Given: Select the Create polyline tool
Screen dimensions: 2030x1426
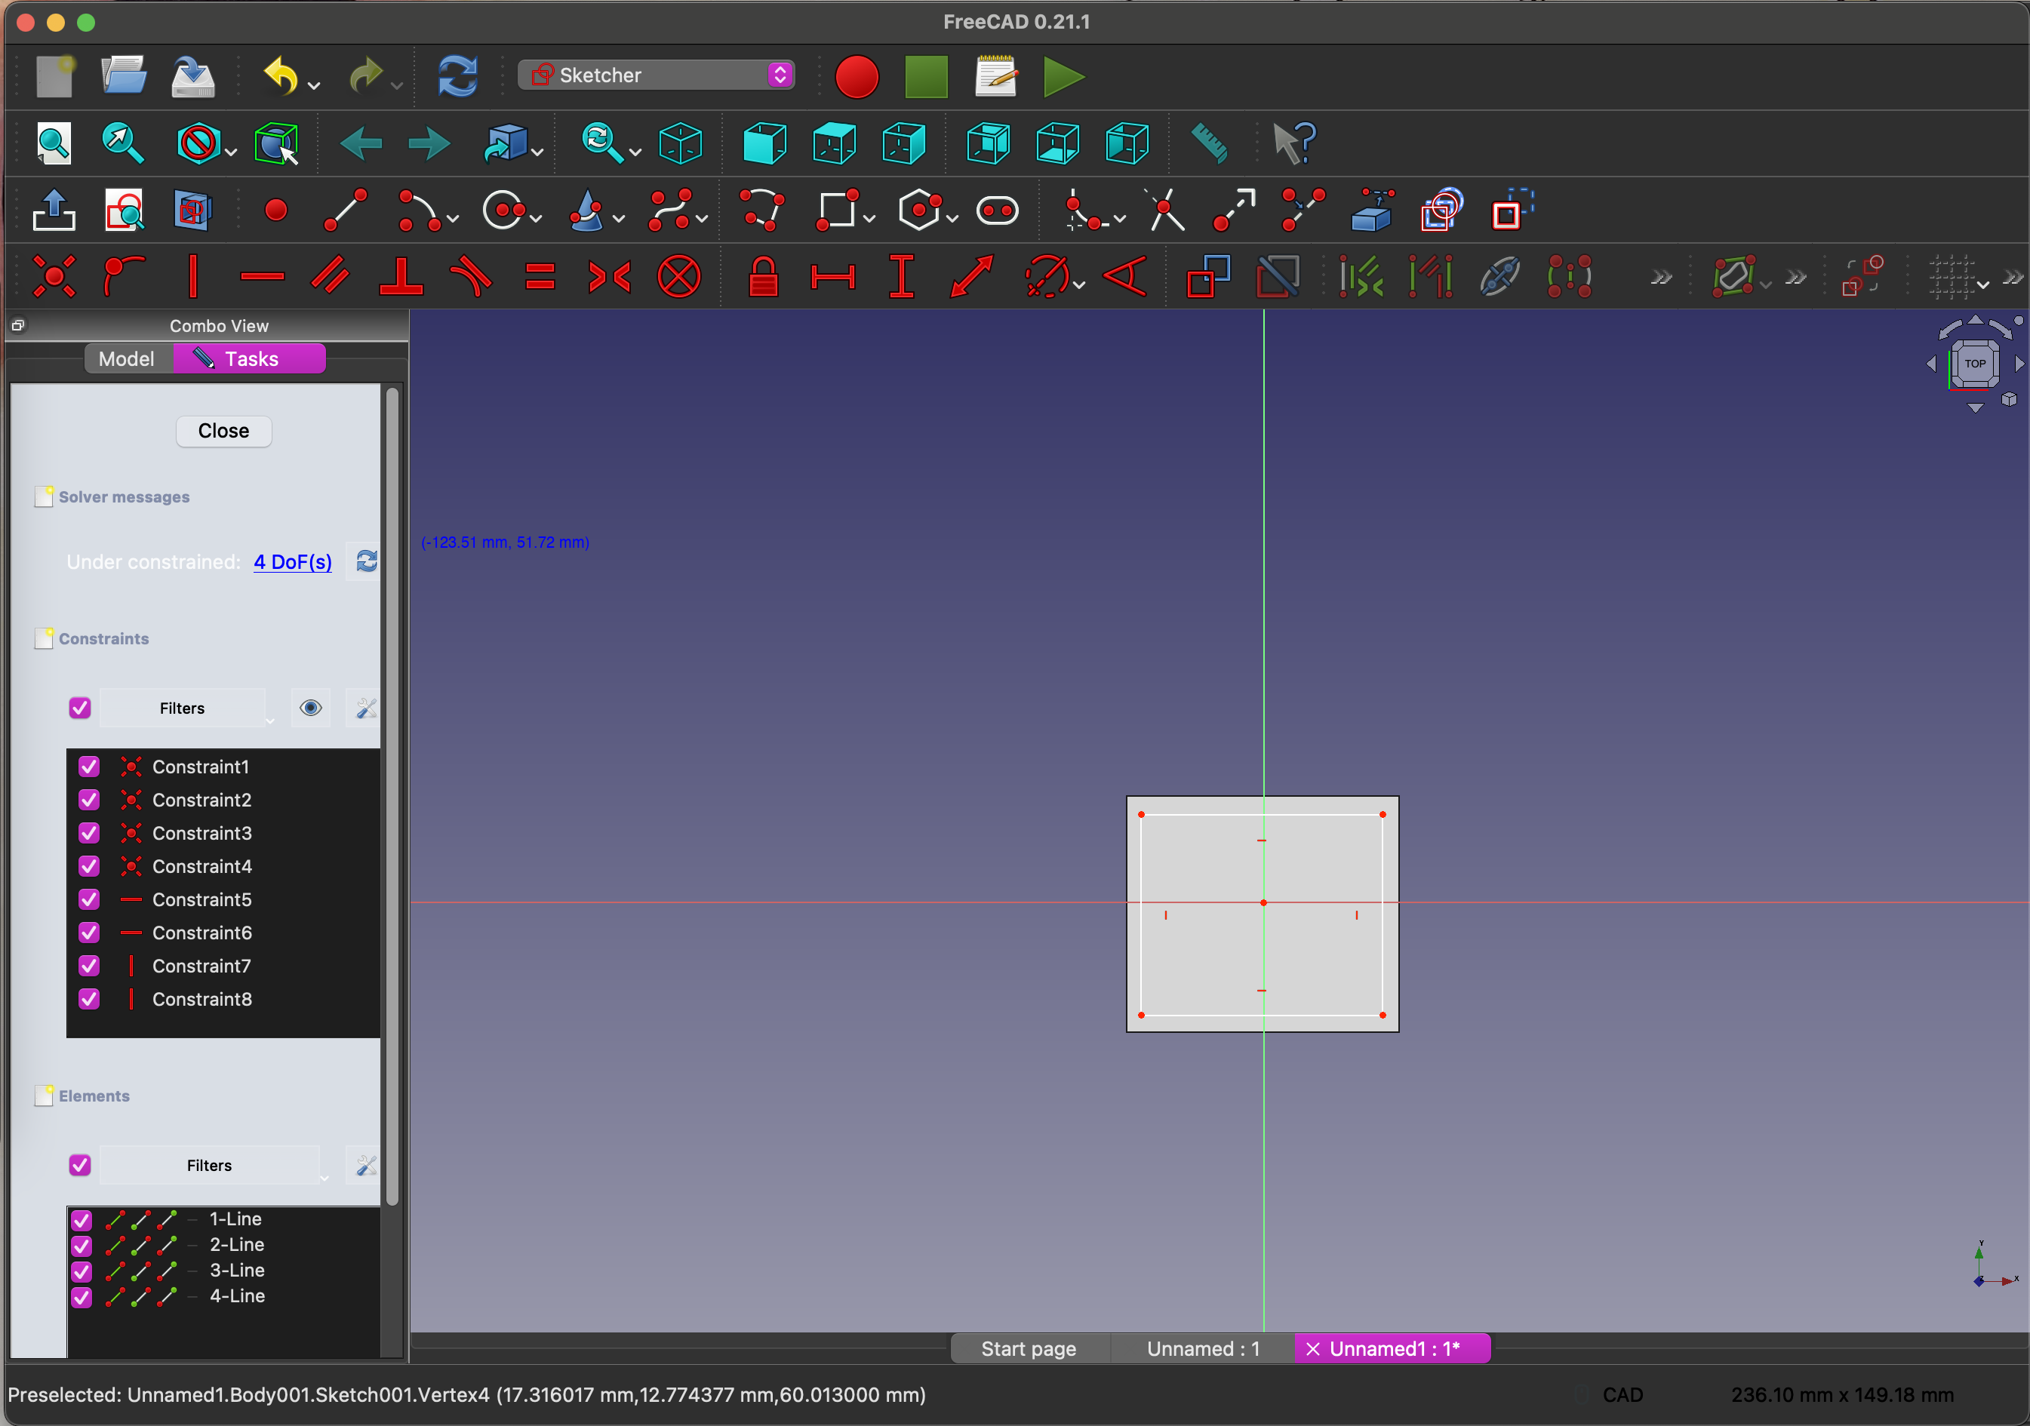Looking at the screenshot, I should tap(762, 211).
